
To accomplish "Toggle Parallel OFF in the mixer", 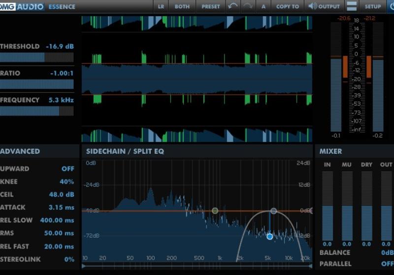I will [x=387, y=264].
